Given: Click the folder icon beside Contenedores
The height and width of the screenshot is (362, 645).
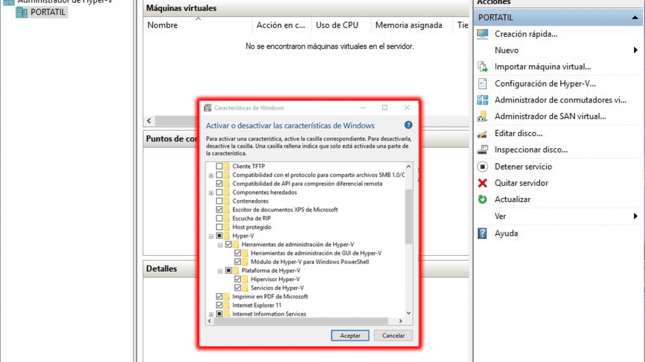Looking at the screenshot, I should click(227, 201).
